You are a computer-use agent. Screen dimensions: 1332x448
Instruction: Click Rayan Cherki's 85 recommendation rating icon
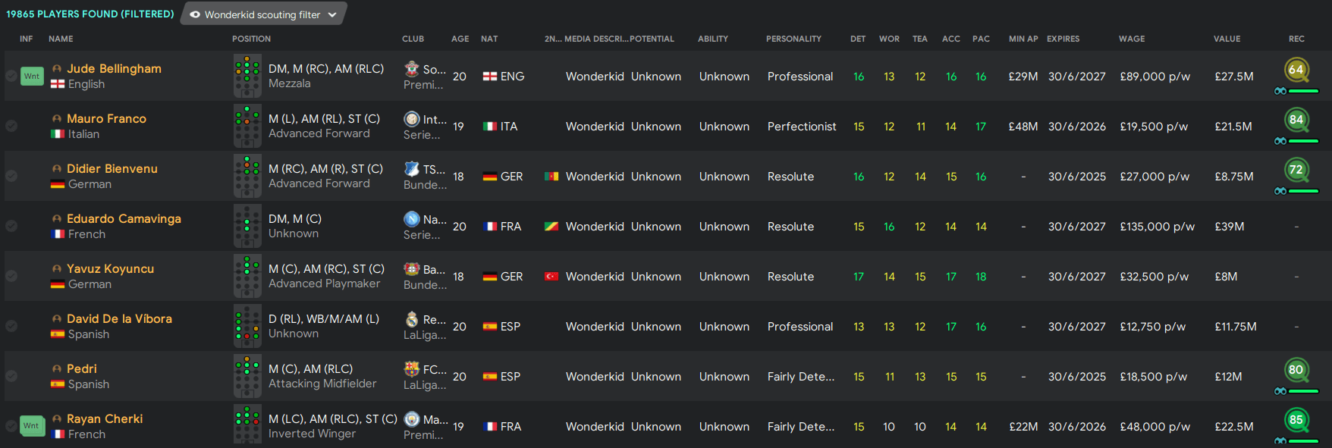coord(1296,420)
